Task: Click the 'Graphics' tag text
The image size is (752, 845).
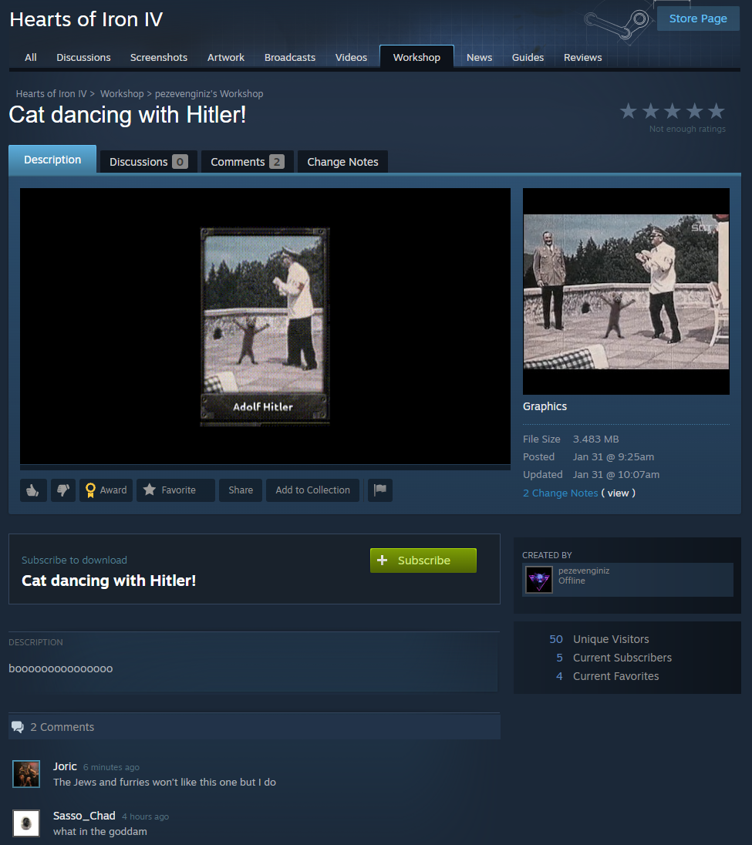Action: point(545,406)
